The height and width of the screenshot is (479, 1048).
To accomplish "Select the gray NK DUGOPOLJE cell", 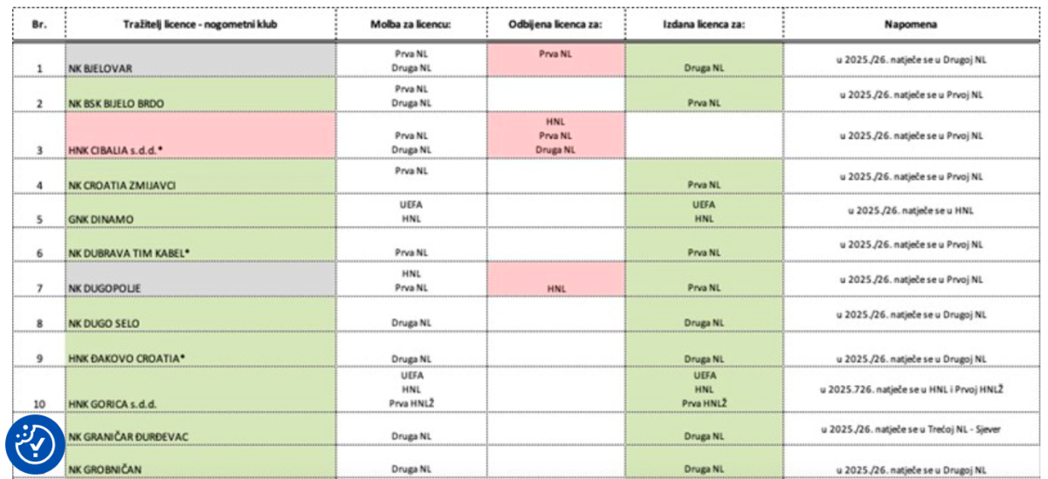I will 201,279.
